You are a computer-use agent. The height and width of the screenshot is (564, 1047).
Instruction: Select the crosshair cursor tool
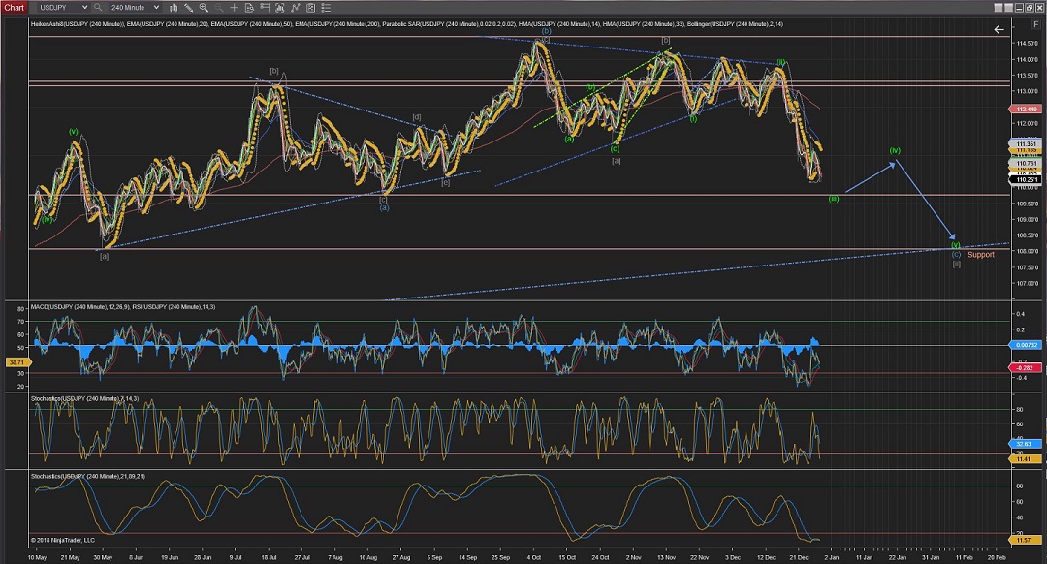234,8
